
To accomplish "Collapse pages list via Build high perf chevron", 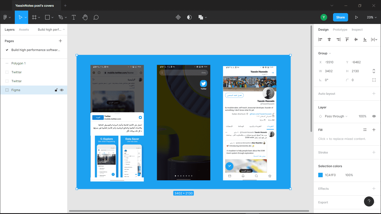I will point(64,30).
